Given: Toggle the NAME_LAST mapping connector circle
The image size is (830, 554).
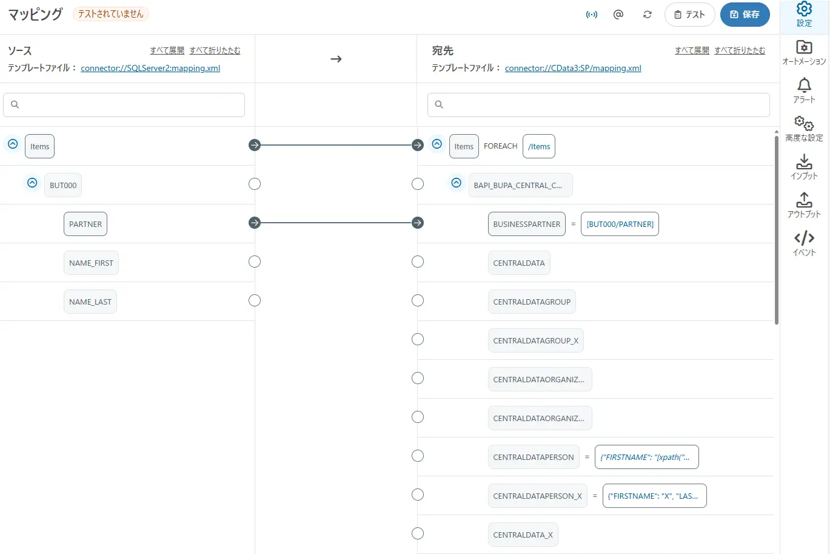Looking at the screenshot, I should (254, 300).
